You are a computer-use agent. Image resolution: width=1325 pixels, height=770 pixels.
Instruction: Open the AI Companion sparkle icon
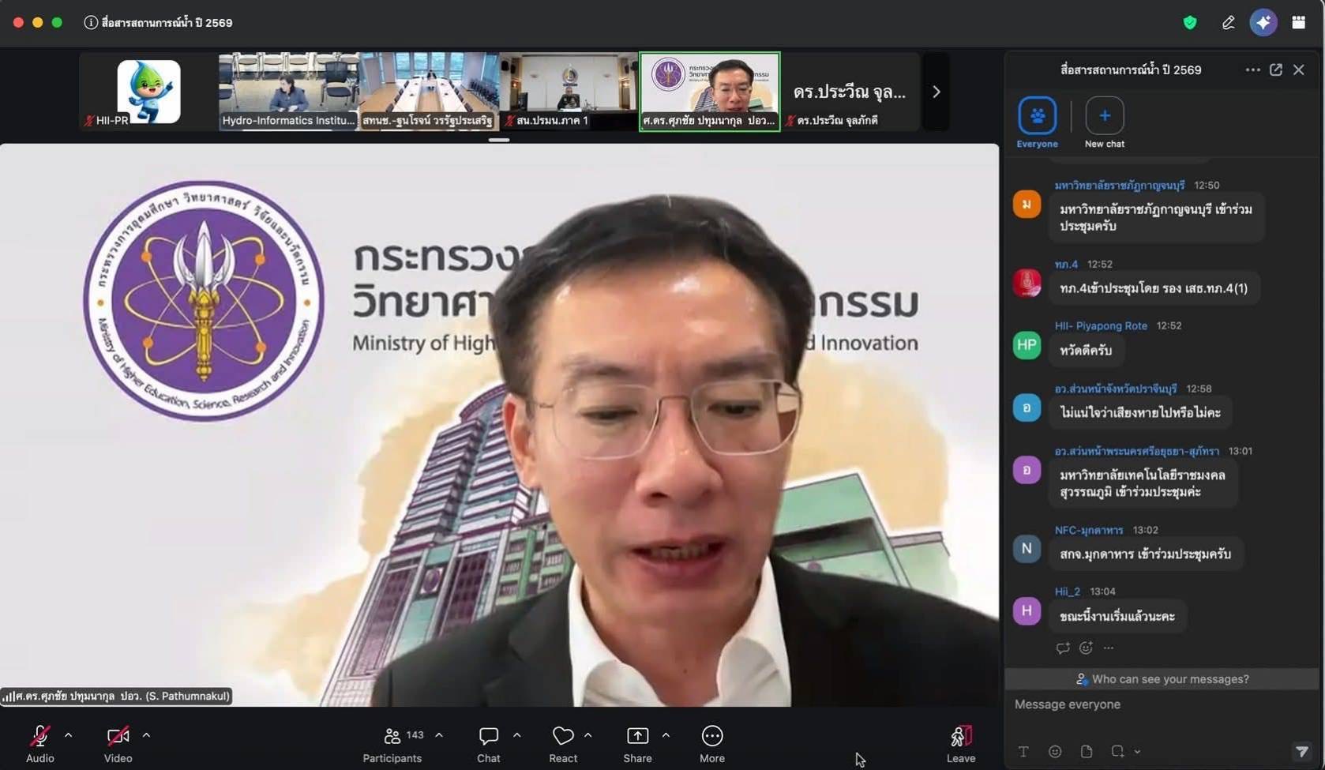point(1263,22)
